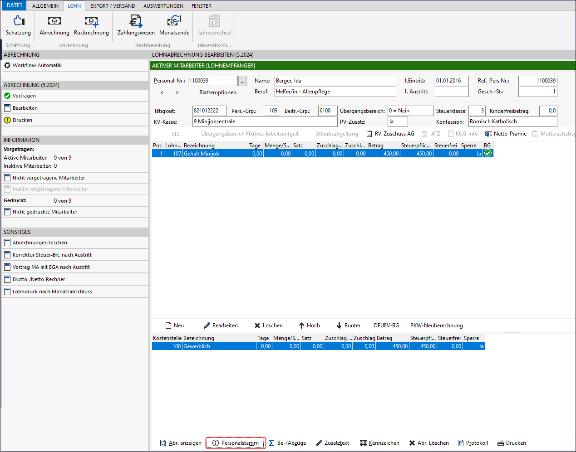Click the Steuerklasse field
Image resolution: width=576 pixels, height=452 pixels.
tap(477, 111)
